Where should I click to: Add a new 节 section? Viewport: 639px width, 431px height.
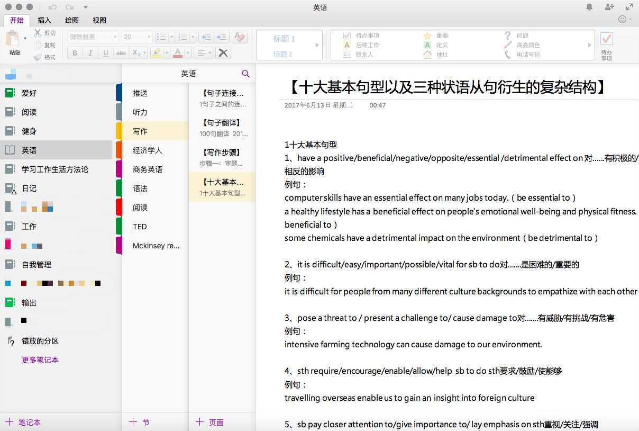pos(140,422)
